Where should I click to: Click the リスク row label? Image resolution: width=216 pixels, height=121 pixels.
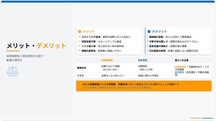[x=80, y=76]
